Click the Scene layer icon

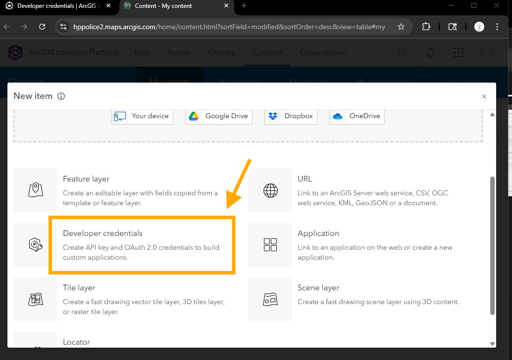click(x=270, y=299)
